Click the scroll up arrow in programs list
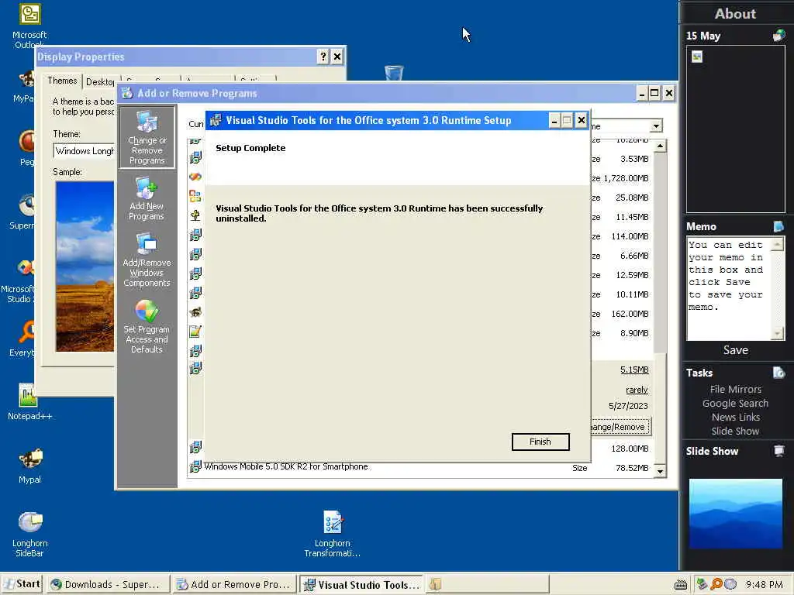This screenshot has height=595, width=794. click(x=660, y=146)
